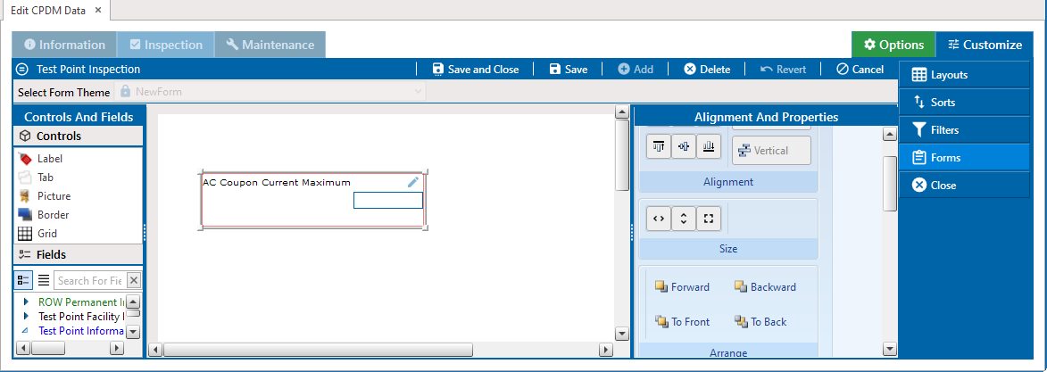This screenshot has width=1047, height=372.
Task: Toggle the grouped tree view of fields
Action: [24, 280]
